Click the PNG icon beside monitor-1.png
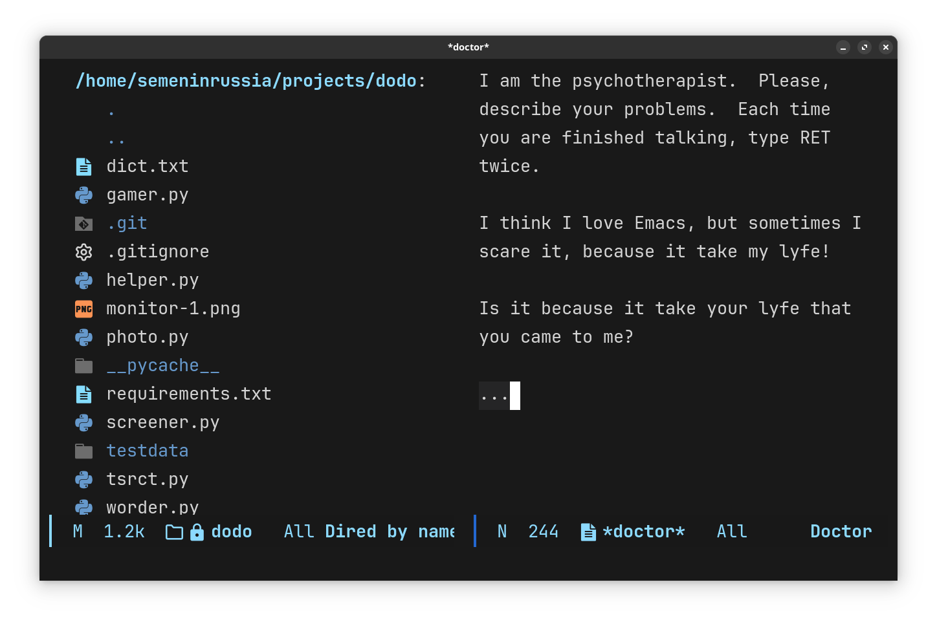Viewport: 937px width, 624px height. pyautogui.click(x=83, y=309)
